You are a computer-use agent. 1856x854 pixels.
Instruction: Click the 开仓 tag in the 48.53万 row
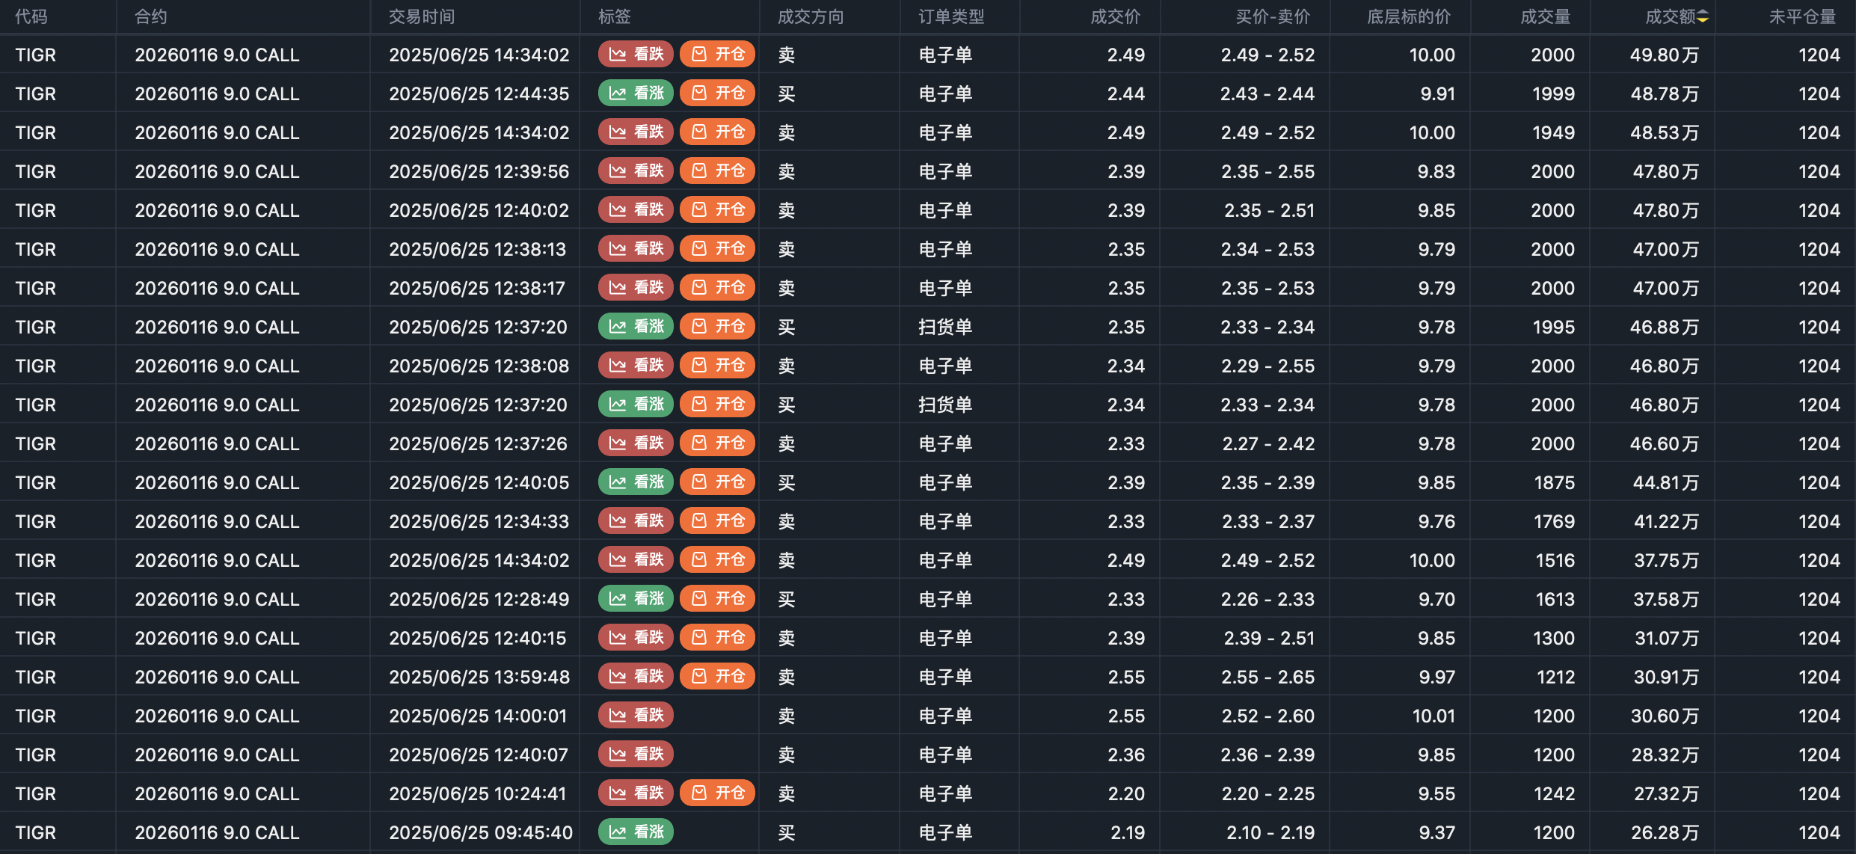[x=718, y=132]
